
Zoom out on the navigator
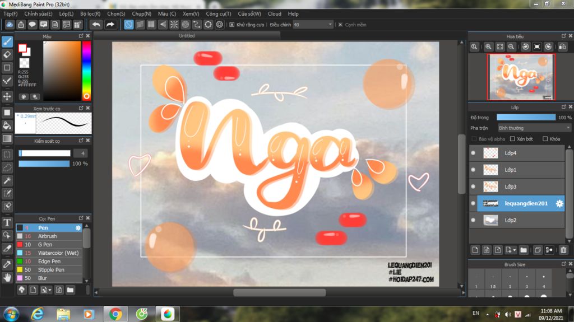(511, 47)
